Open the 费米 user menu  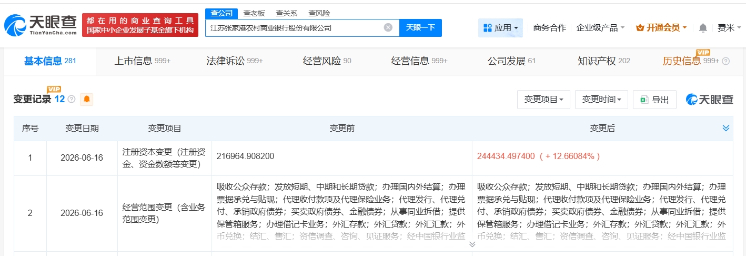(729, 27)
